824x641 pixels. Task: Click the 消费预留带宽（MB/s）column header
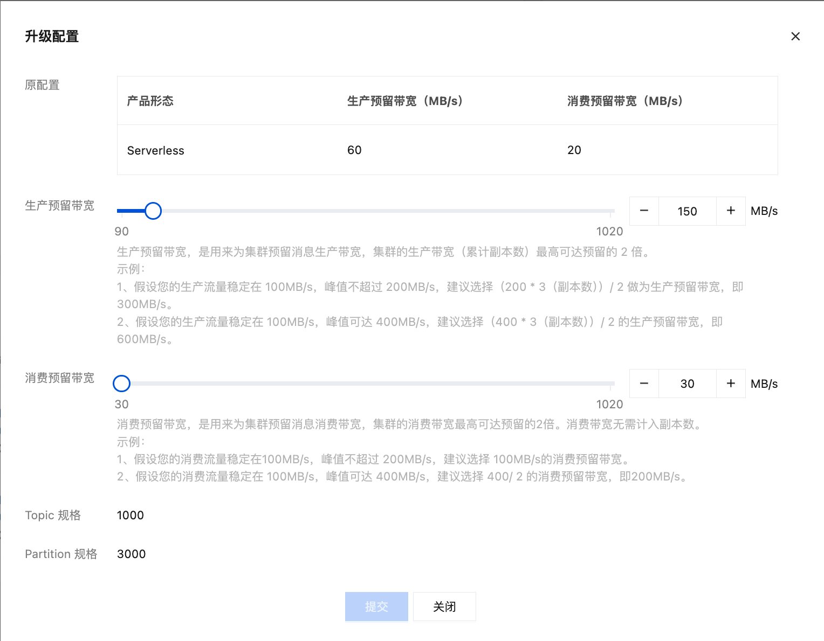tap(624, 101)
